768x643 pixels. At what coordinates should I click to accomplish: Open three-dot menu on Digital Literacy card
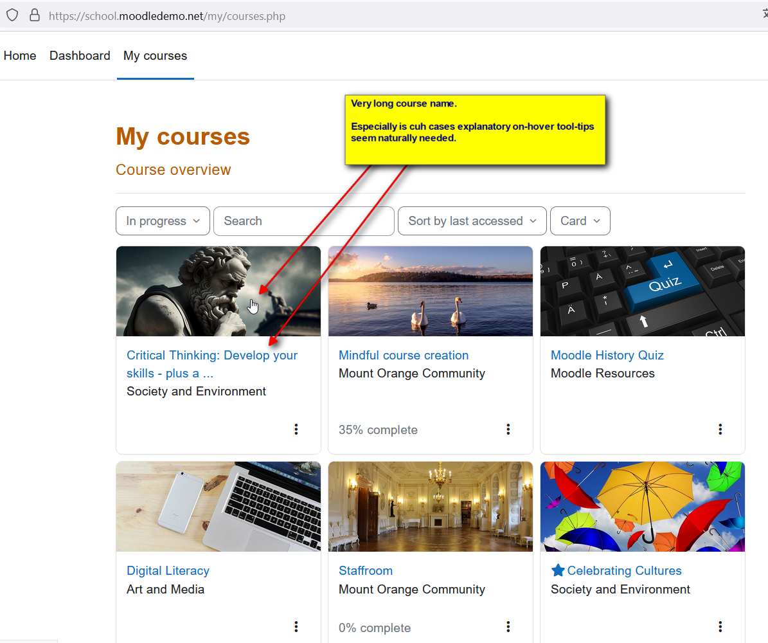point(296,626)
